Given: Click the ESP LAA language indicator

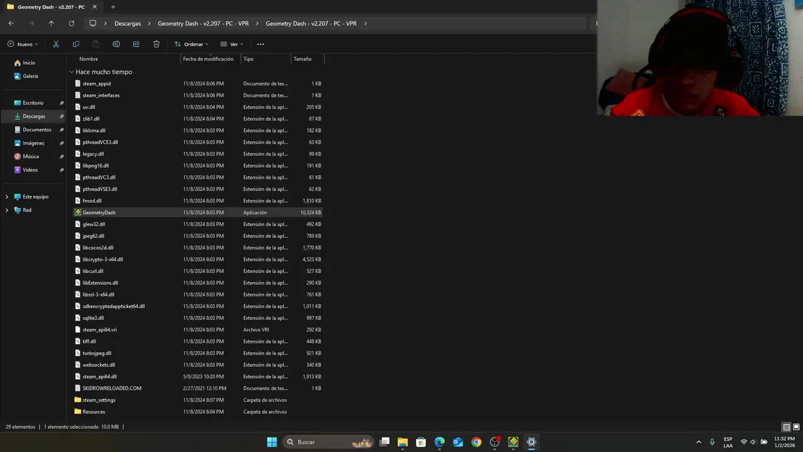Looking at the screenshot, I should point(728,442).
